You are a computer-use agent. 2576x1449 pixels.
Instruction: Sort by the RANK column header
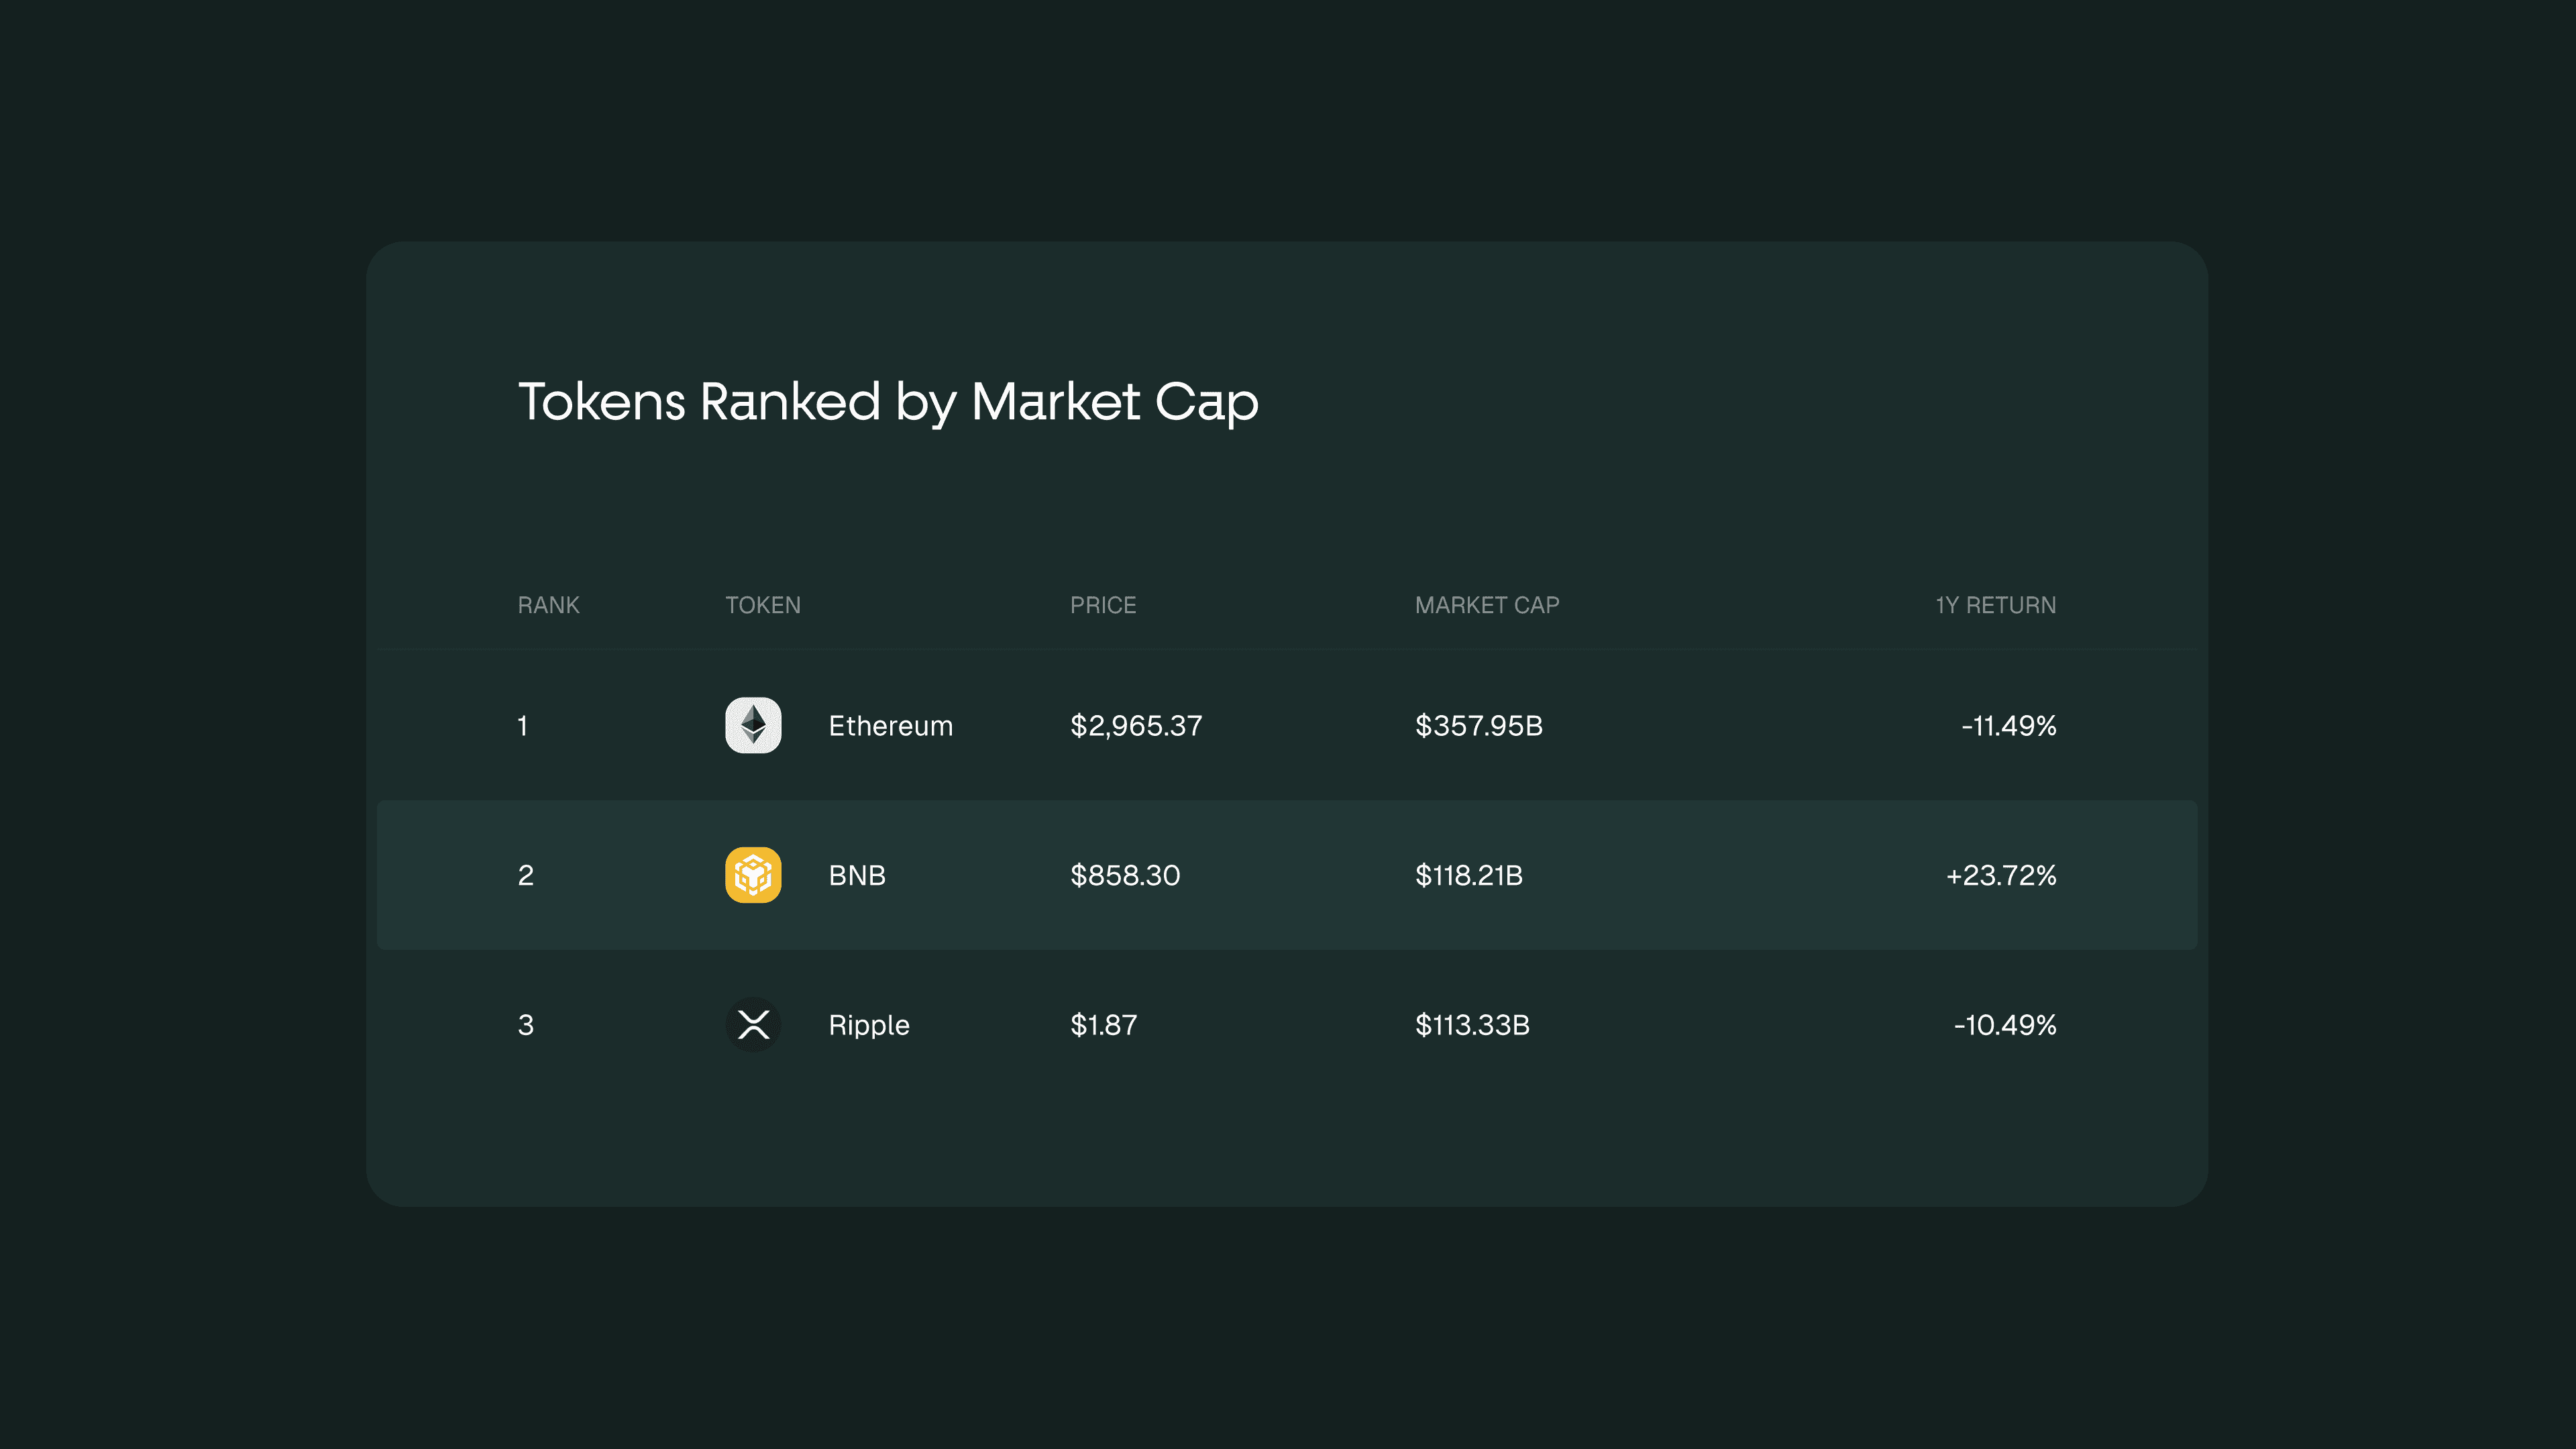(x=548, y=605)
